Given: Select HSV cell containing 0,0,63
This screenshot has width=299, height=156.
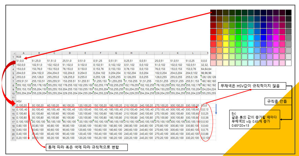Looking at the screenshot, I should pos(208,126).
